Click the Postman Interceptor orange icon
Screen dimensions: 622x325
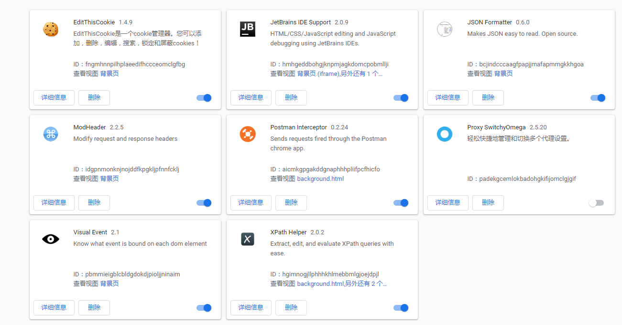(x=248, y=134)
